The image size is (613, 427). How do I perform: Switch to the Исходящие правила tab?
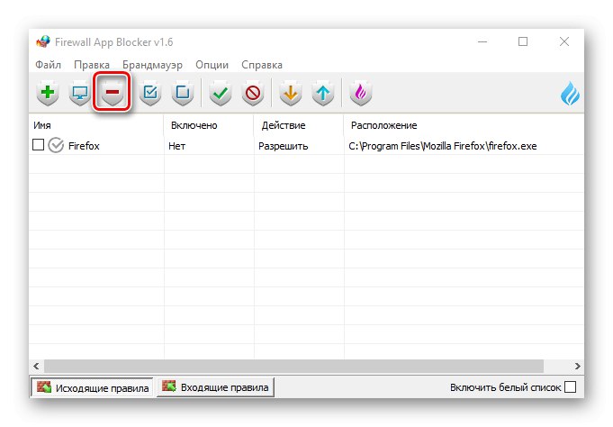coord(92,387)
